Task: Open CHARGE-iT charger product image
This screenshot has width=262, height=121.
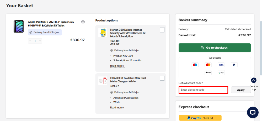Action: [103, 81]
